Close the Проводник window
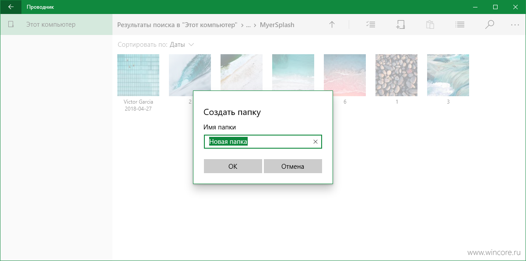The width and height of the screenshot is (526, 261). [515, 7]
